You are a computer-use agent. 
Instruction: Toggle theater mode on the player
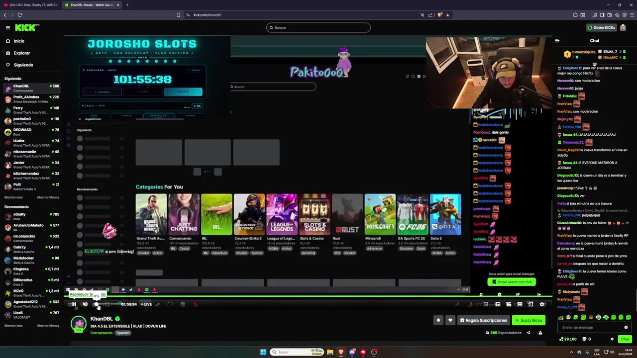coord(520,304)
